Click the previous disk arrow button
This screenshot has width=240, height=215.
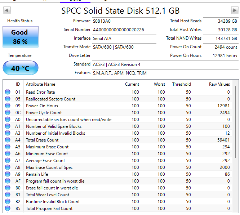tap(6, 10)
